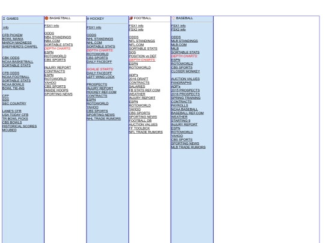Open CBS BOWLS link
Image resolution: width=325 pixels, height=243 pixels.
tap(12, 122)
